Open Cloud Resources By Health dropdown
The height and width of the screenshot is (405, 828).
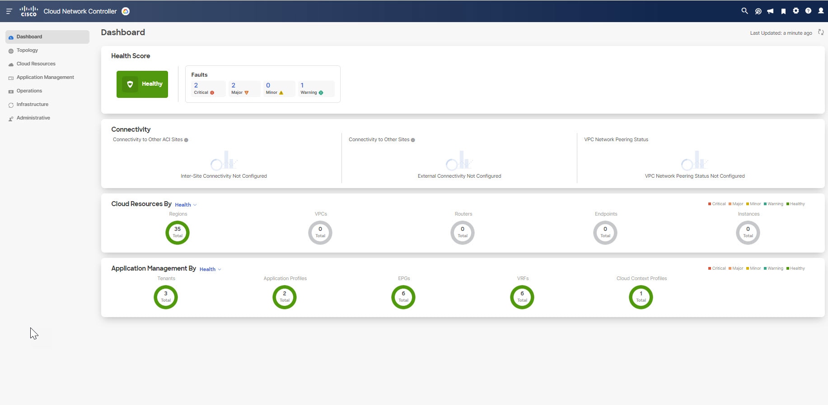click(186, 205)
